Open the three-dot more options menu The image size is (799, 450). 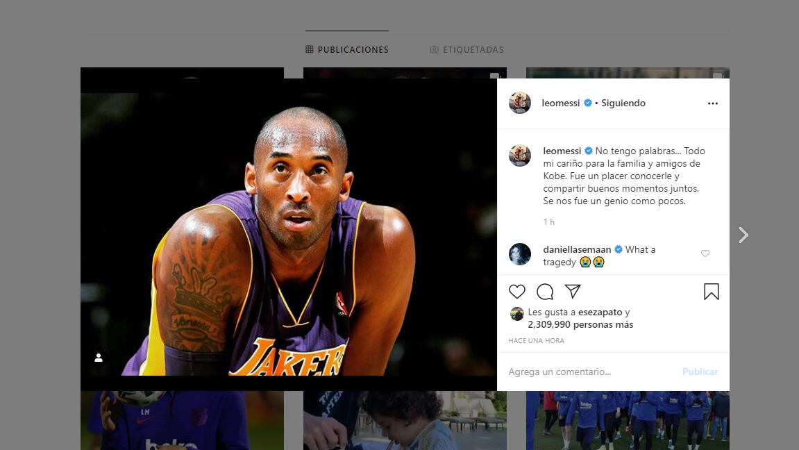pos(712,103)
